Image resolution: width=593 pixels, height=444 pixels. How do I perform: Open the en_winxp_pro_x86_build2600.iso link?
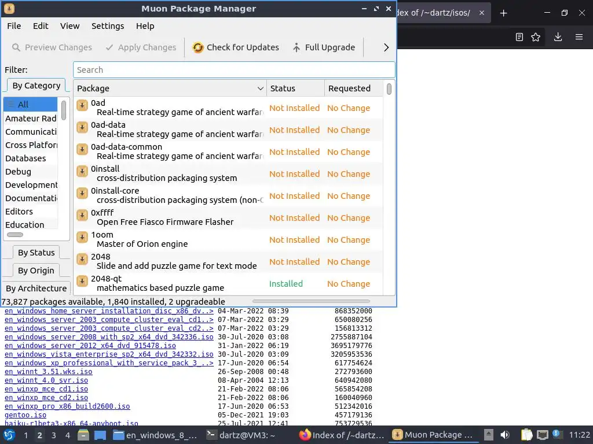pyautogui.click(x=67, y=406)
